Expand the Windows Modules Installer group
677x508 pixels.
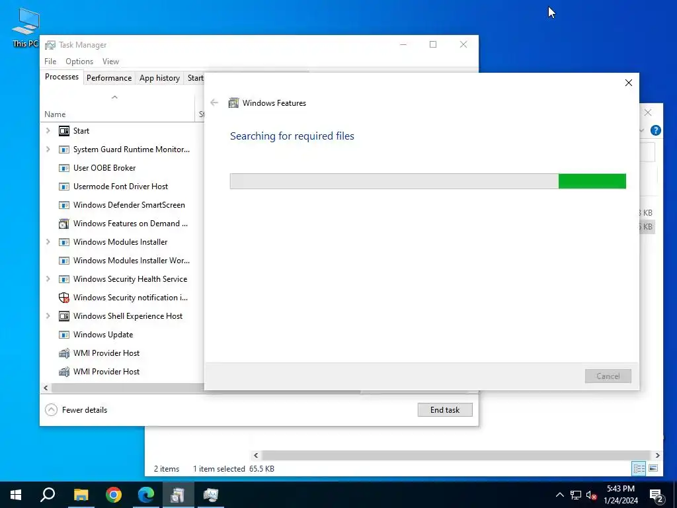click(x=48, y=242)
